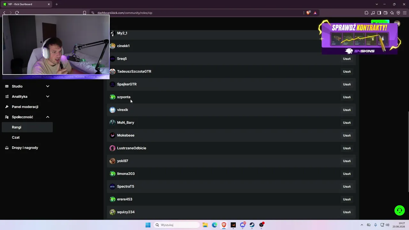Click the avatar next to virexik

tap(112, 110)
